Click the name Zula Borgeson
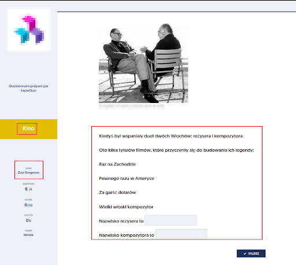The image size is (296, 265). 28,172
